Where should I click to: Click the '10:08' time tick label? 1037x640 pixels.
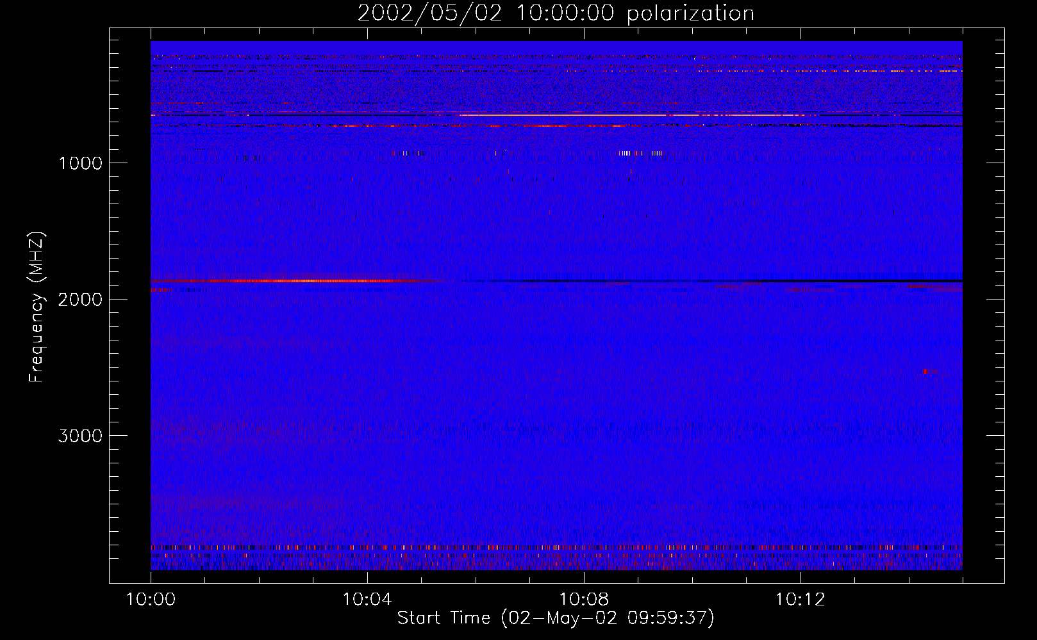coord(584,600)
